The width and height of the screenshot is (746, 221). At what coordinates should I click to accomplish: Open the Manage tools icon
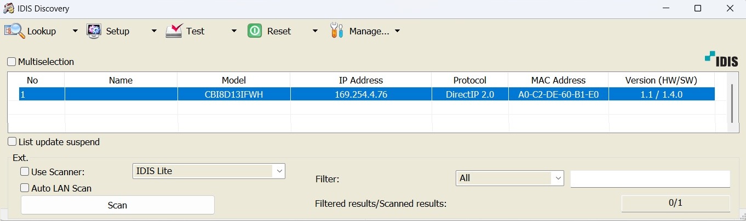337,31
